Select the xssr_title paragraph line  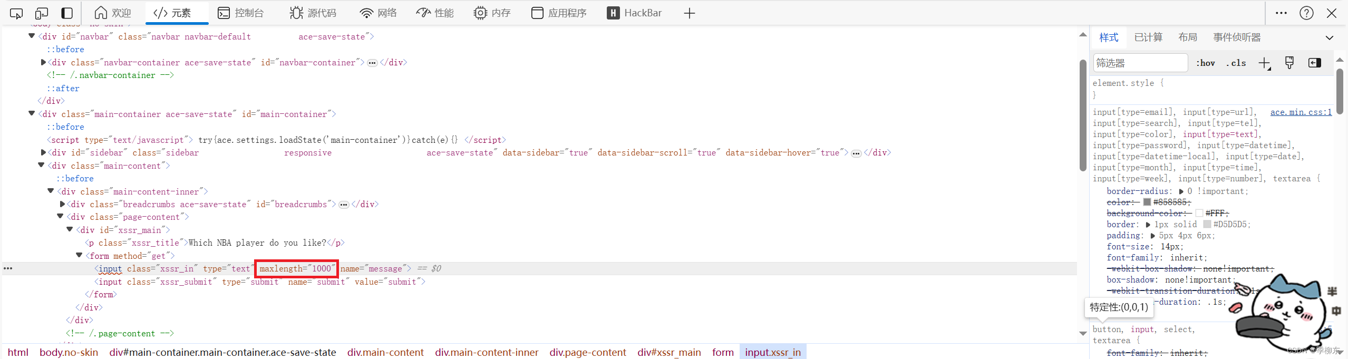(x=215, y=243)
